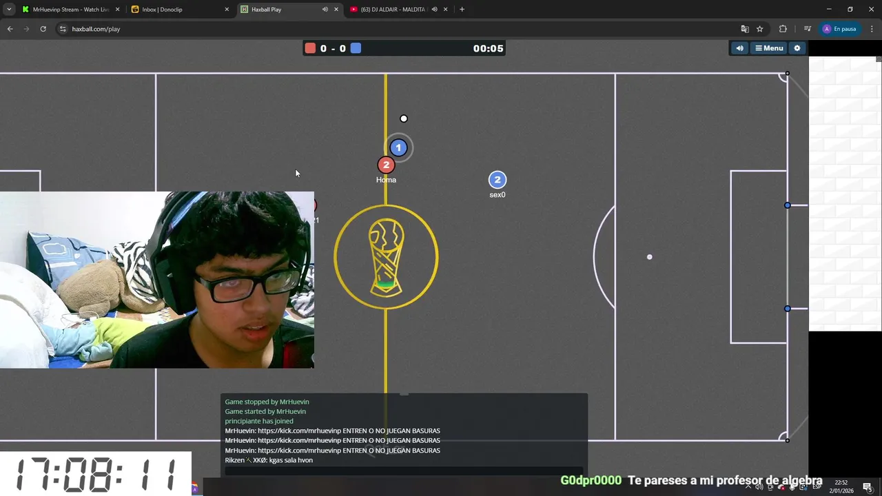Click the "Game stopped by MrHuevin" message

(x=267, y=402)
